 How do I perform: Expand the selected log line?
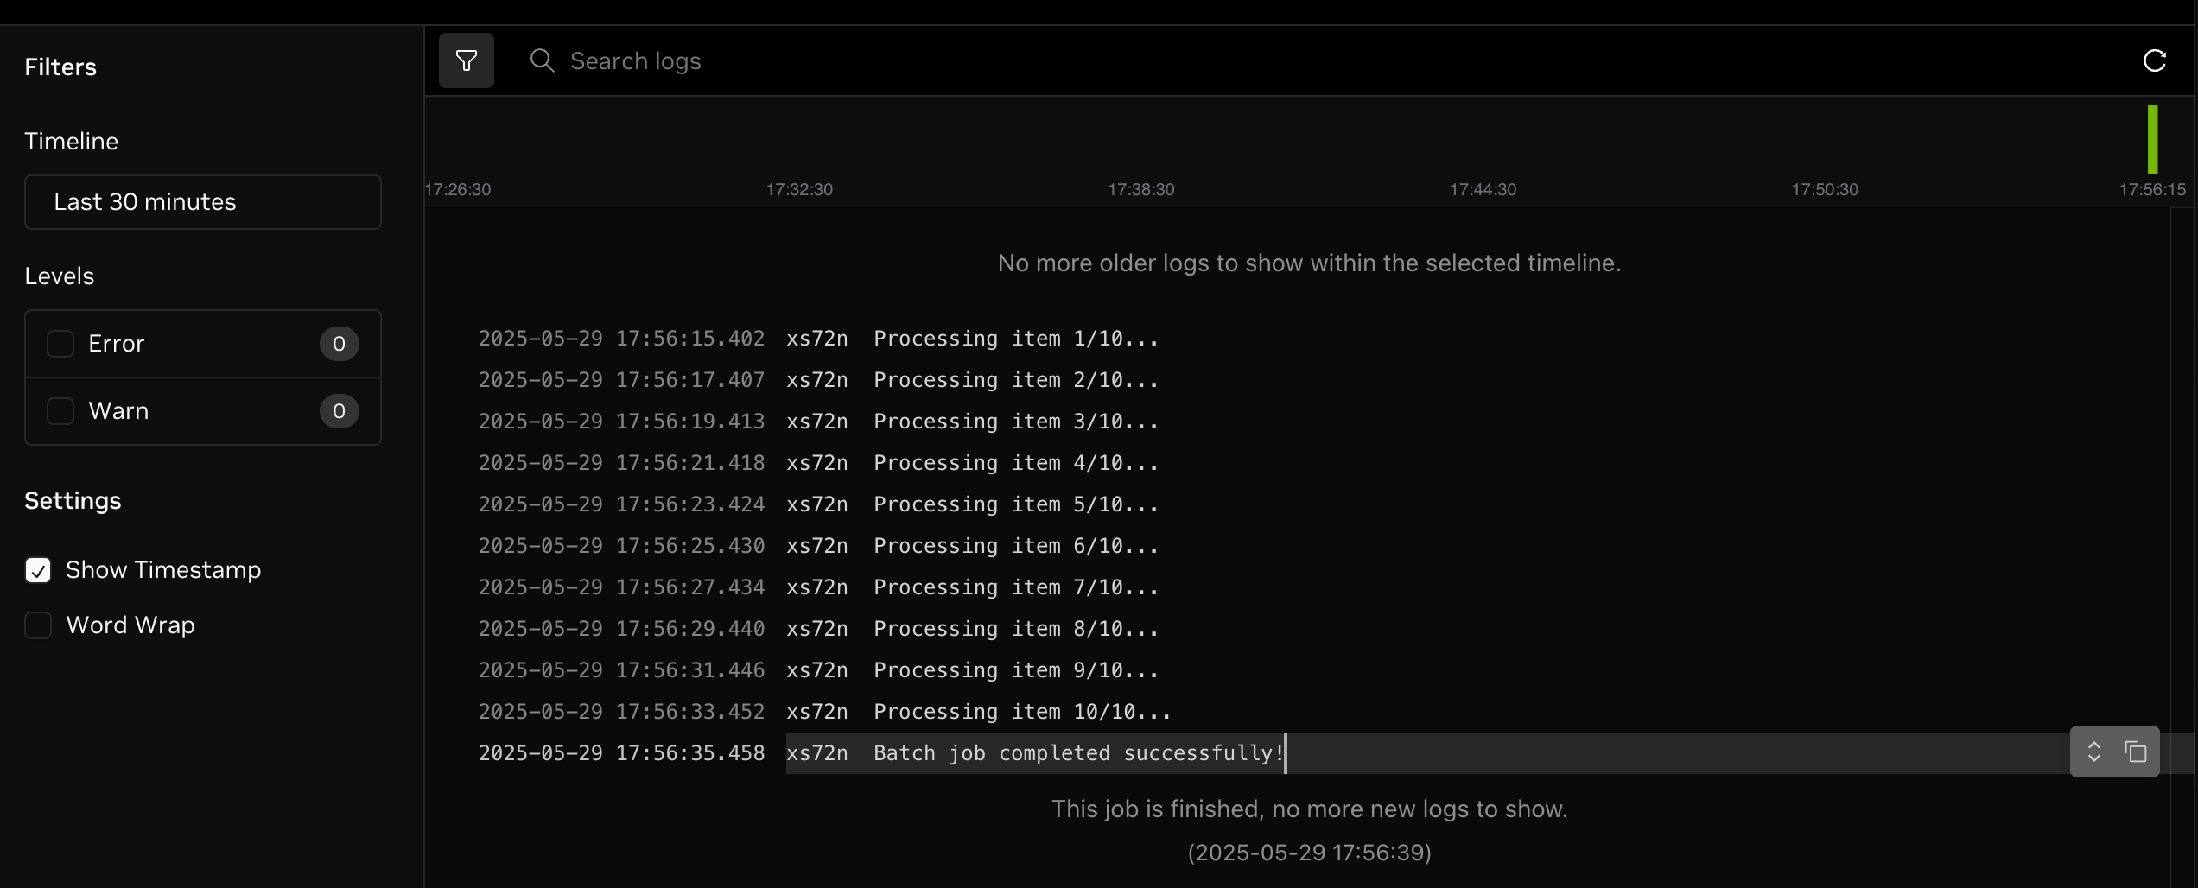[2093, 752]
